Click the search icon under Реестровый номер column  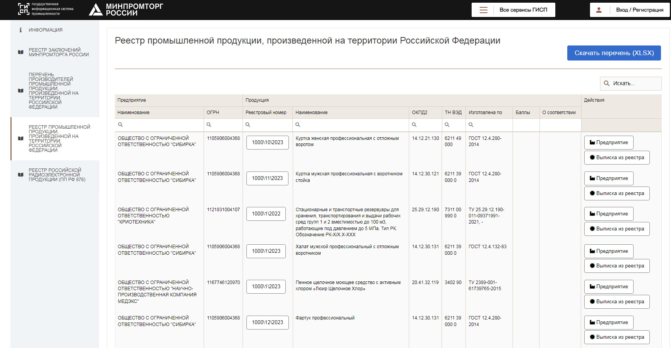pos(248,125)
